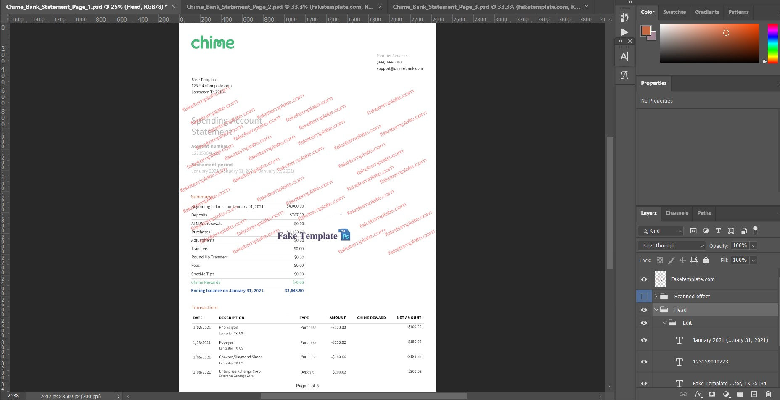Create a new adjustment layer
Image resolution: width=780 pixels, height=400 pixels.
coord(726,394)
